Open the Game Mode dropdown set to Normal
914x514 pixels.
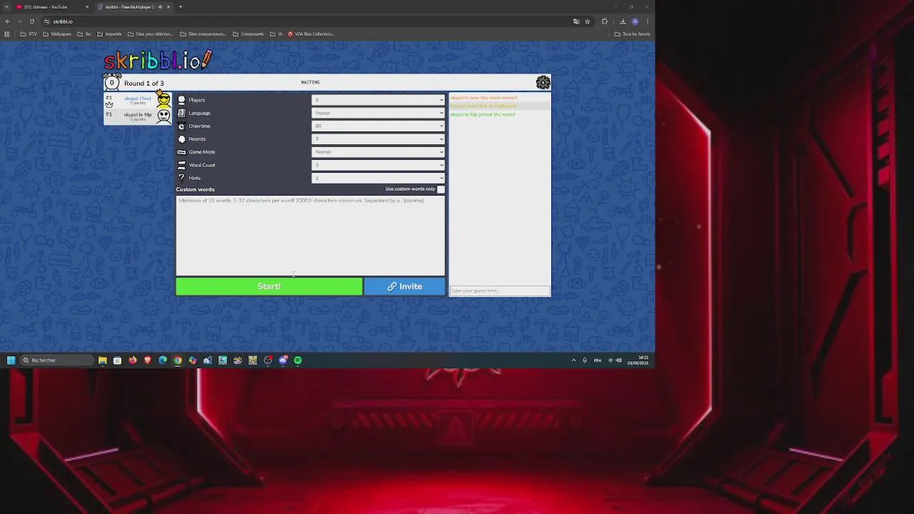378,152
